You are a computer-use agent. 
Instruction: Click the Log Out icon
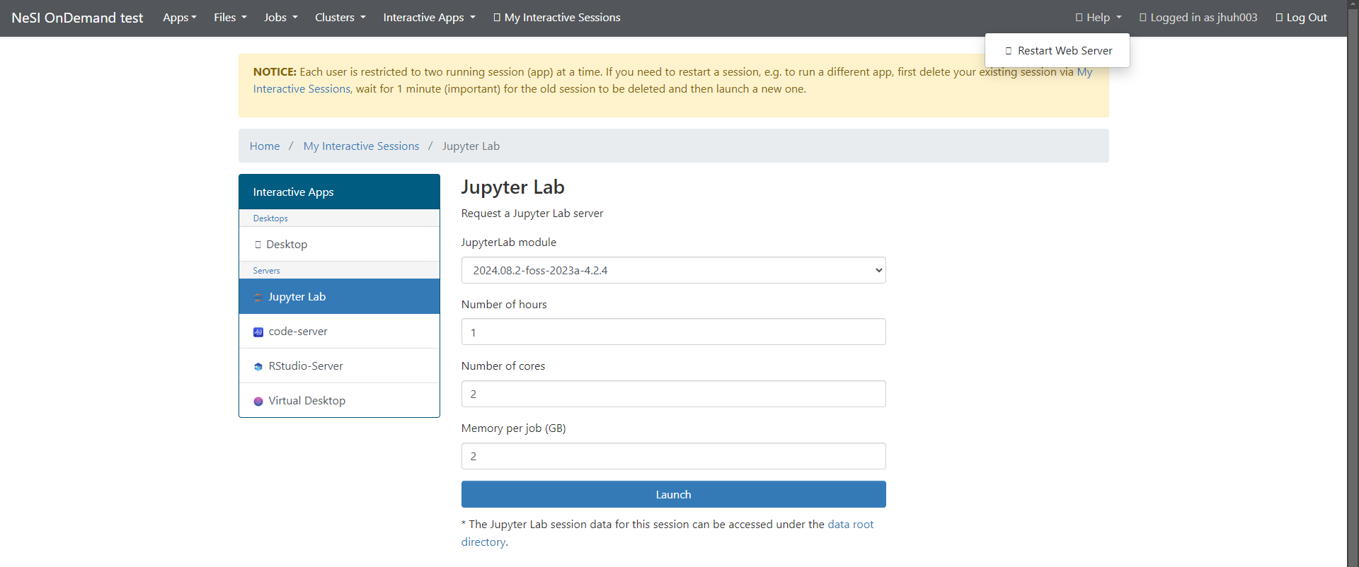pyautogui.click(x=1279, y=18)
